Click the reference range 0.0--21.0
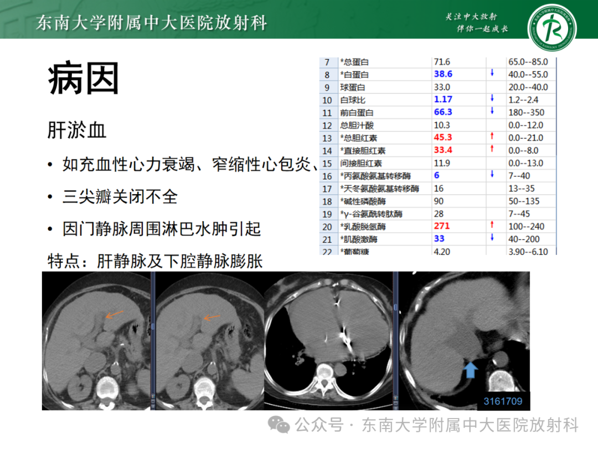598x449 pixels. (x=526, y=138)
